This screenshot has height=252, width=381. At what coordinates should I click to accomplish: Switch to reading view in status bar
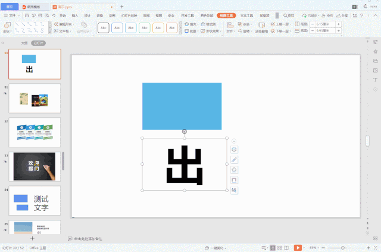286,248
